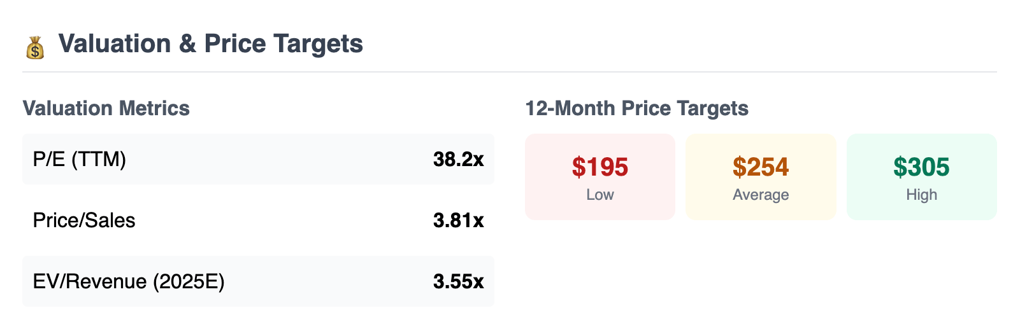
Task: Click the divider line below the section title
Action: pos(510,72)
